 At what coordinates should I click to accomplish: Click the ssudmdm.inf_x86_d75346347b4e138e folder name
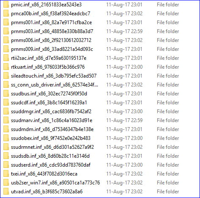tap(52, 129)
